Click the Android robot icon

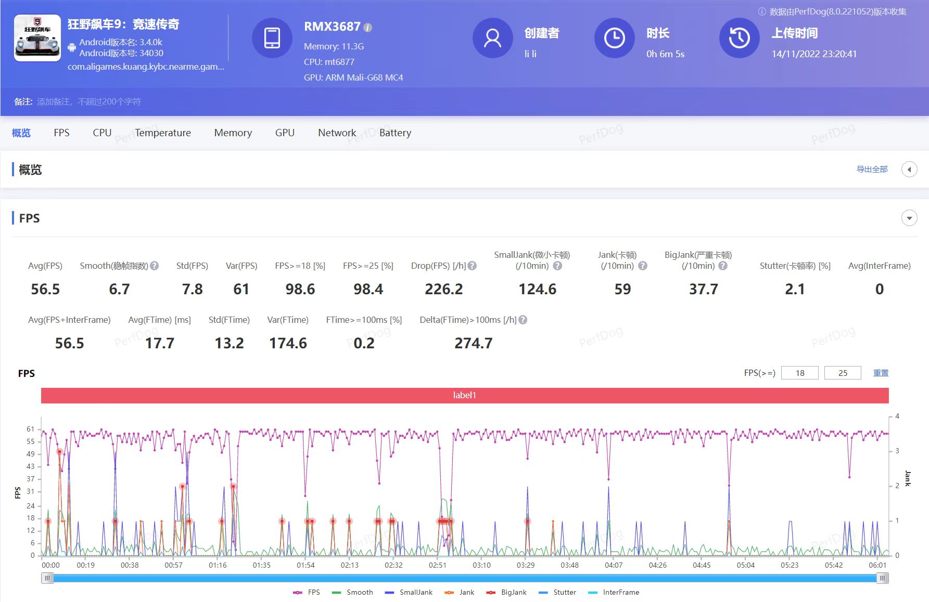pos(72,47)
